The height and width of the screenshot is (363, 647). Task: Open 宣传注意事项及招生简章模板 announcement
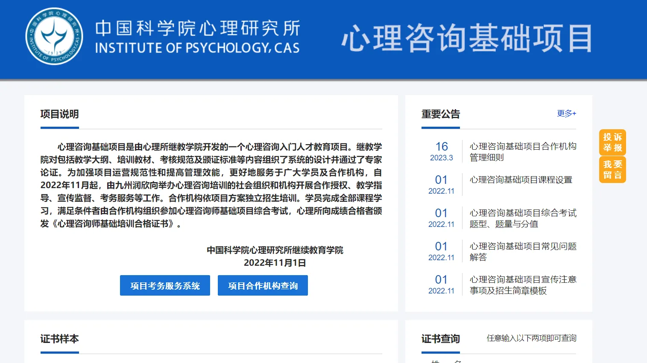pyautogui.click(x=523, y=285)
